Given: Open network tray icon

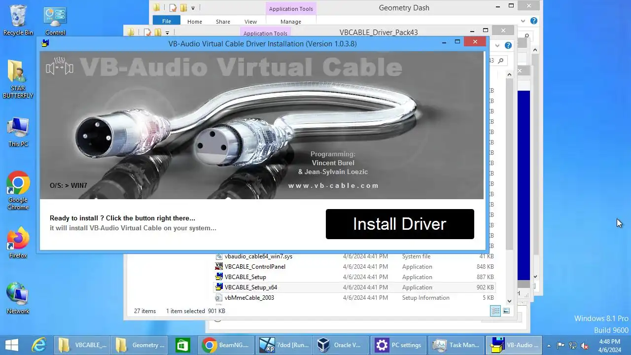Looking at the screenshot, I should pyautogui.click(x=573, y=346).
